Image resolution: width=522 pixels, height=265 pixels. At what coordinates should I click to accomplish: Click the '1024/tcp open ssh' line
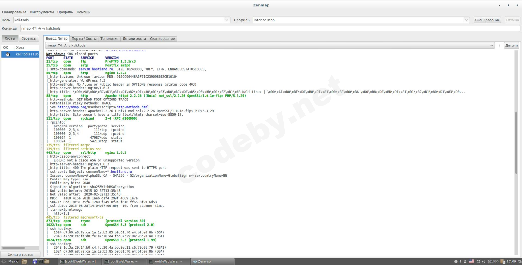tap(101, 240)
